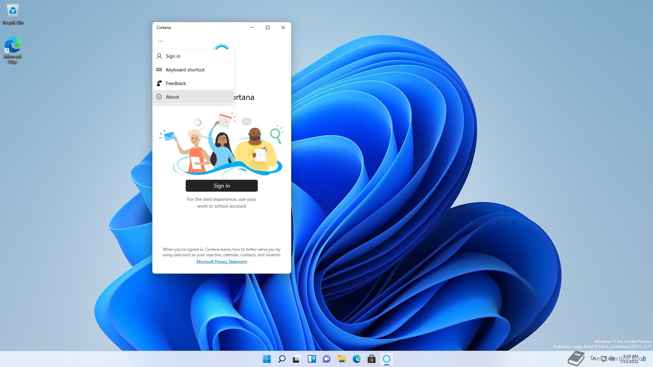
Task: Choose Keyboard shortcut menu entry
Action: tap(193, 70)
